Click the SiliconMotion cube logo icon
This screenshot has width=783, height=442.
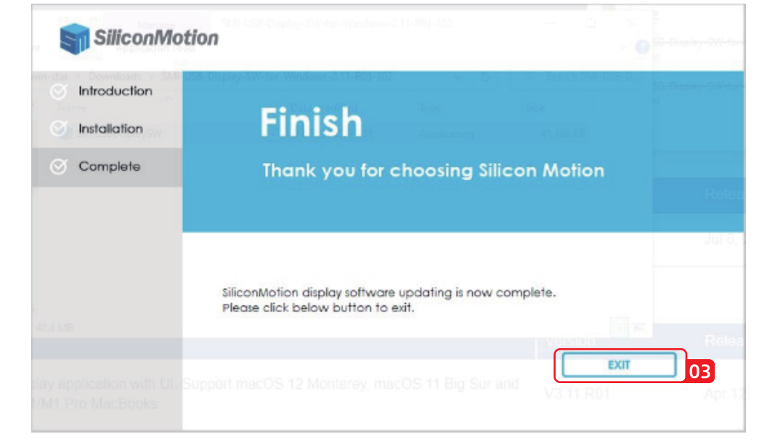pos(74,39)
